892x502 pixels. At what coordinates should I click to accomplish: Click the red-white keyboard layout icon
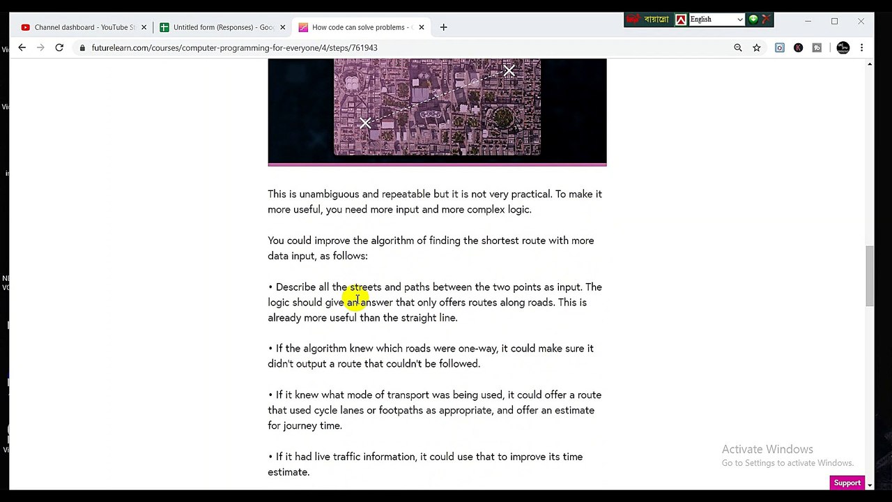(681, 20)
